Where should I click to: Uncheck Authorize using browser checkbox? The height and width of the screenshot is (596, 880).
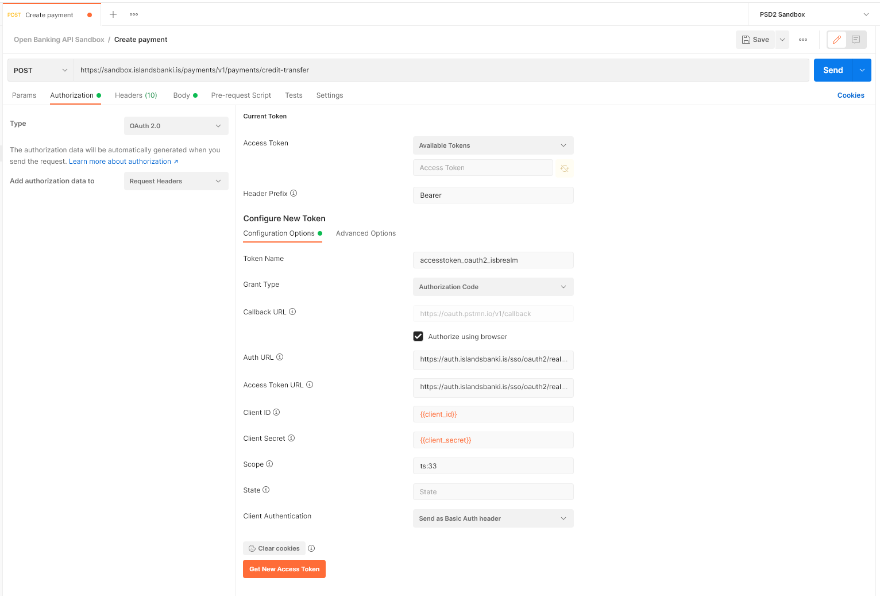pyautogui.click(x=418, y=337)
